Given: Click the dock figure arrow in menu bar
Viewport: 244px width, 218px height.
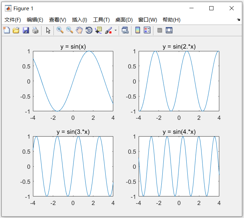Looking at the screenshot, I should click(x=239, y=20).
